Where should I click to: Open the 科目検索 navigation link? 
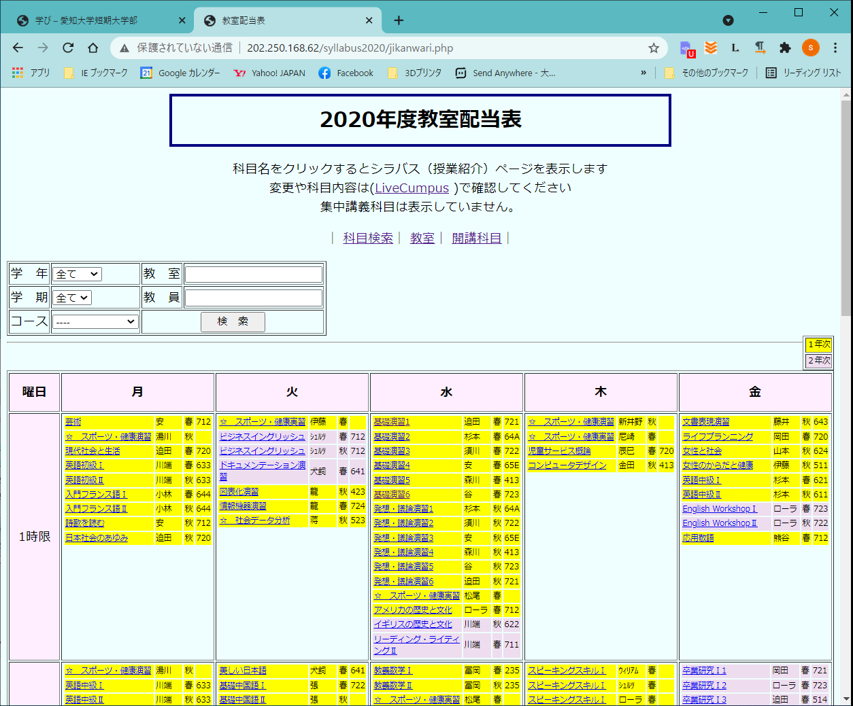(x=368, y=238)
